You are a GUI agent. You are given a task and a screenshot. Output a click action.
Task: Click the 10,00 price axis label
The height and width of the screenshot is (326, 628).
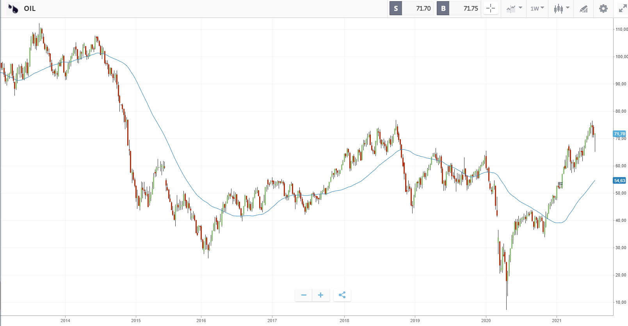pos(621,302)
